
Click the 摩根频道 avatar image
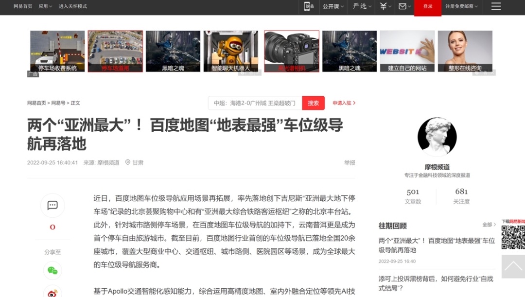(437, 137)
